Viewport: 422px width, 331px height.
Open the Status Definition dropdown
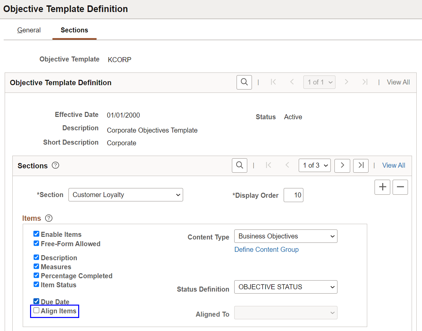[285, 287]
